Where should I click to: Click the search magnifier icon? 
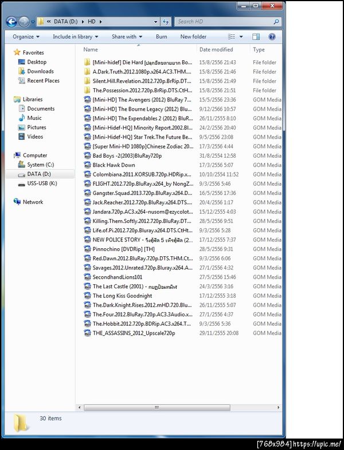tap(276, 22)
